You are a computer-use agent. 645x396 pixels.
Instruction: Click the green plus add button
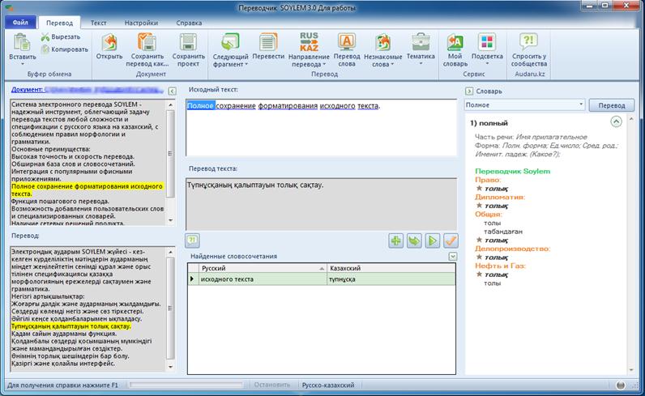tap(396, 241)
